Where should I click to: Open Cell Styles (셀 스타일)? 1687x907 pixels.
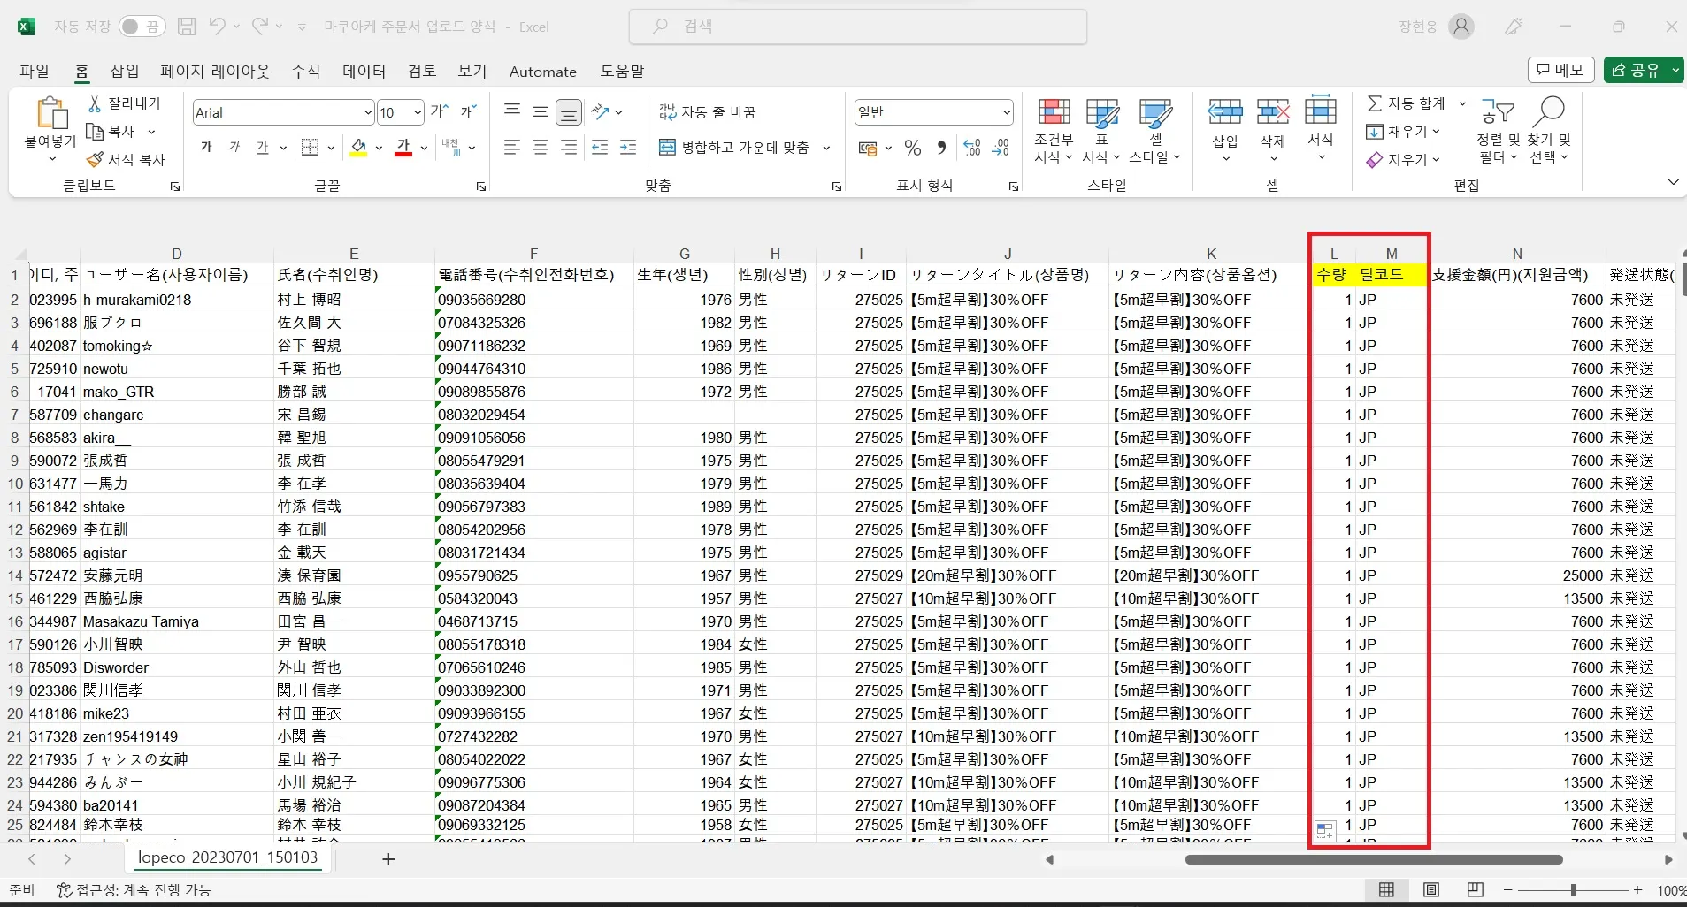pyautogui.click(x=1155, y=131)
